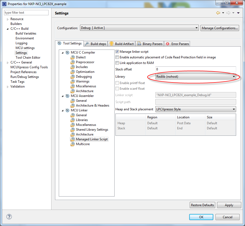Select MCUXpresso Config Tools item

(29, 67)
